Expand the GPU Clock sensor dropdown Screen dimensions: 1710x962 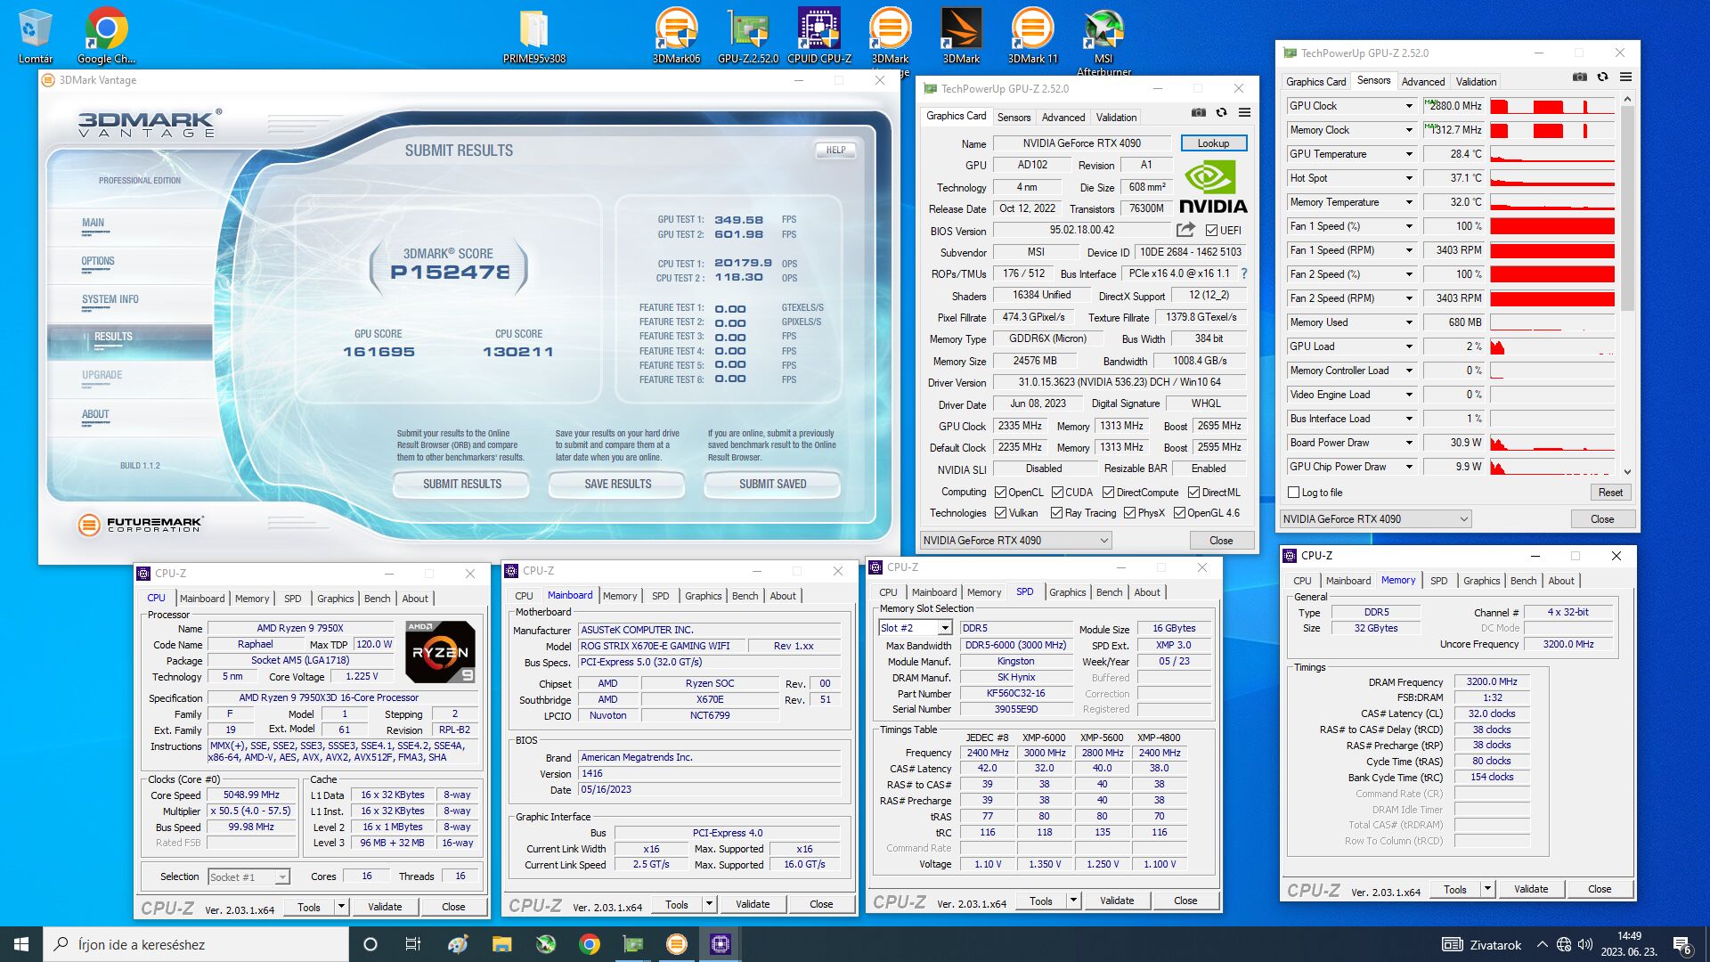[1409, 106]
